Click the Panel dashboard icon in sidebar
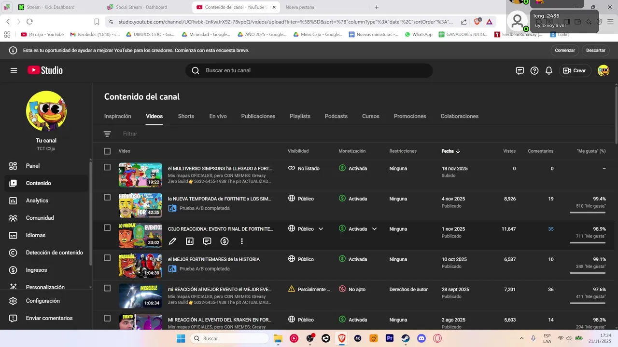 tap(13, 166)
